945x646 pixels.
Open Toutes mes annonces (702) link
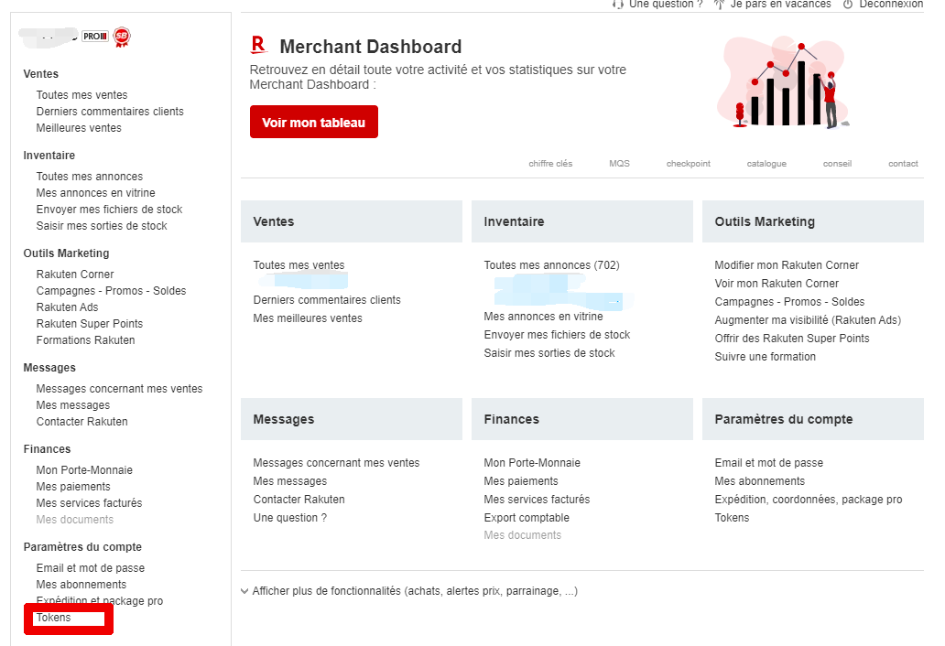pos(551,265)
